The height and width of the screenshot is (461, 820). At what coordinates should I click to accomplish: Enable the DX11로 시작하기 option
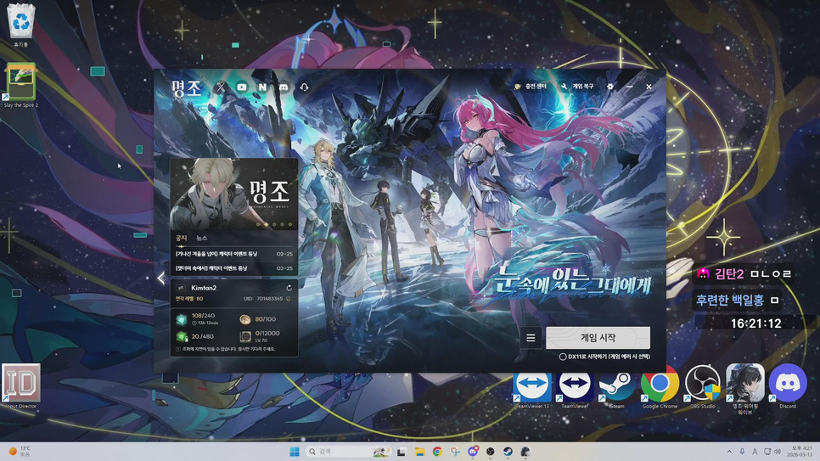click(x=563, y=357)
